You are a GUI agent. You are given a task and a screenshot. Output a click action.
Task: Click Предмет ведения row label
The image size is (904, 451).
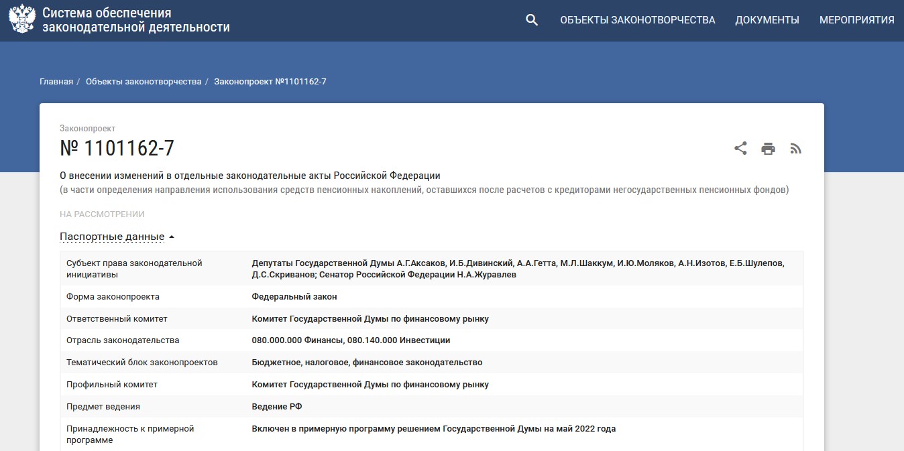pos(103,407)
